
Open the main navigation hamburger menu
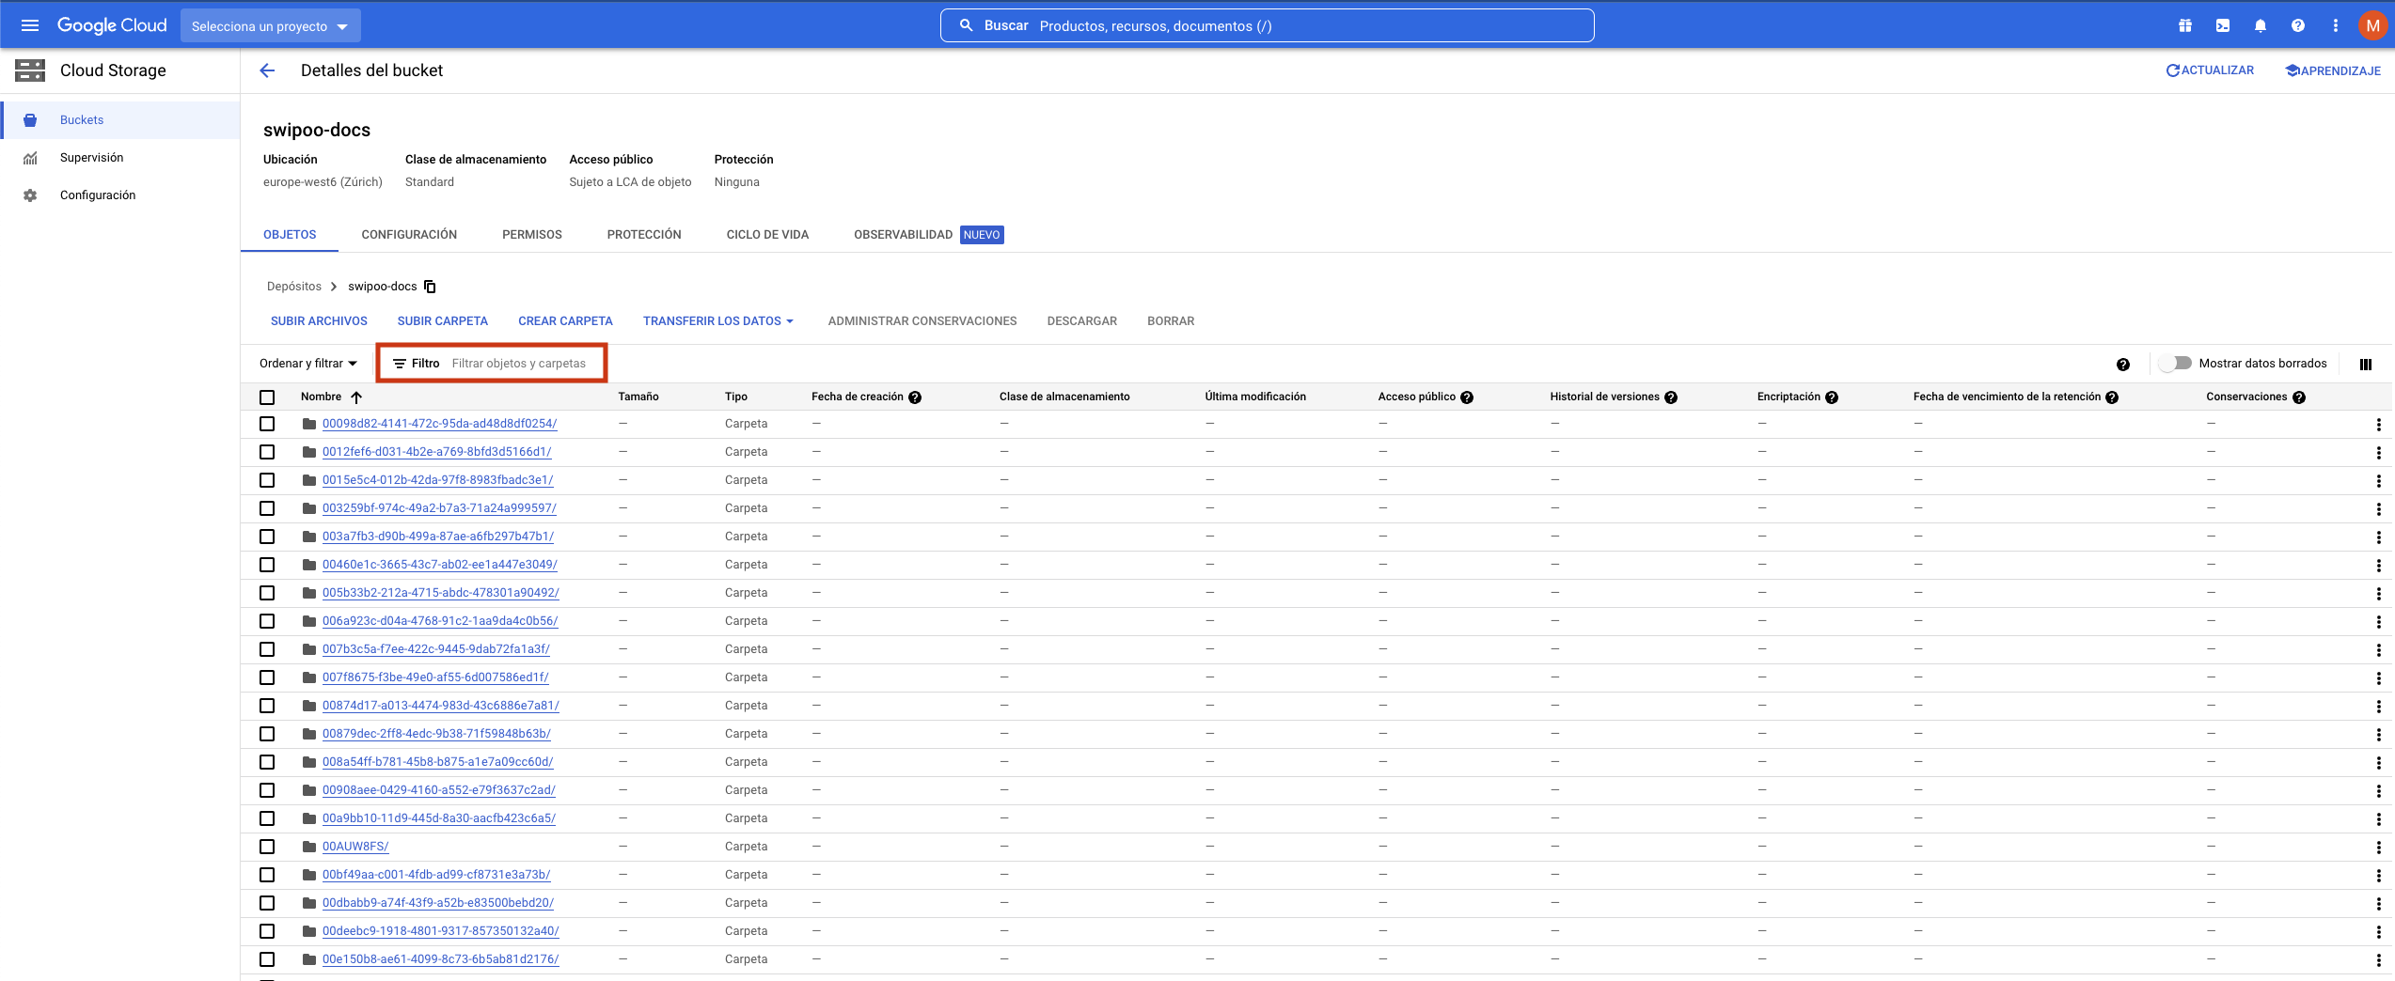[30, 25]
